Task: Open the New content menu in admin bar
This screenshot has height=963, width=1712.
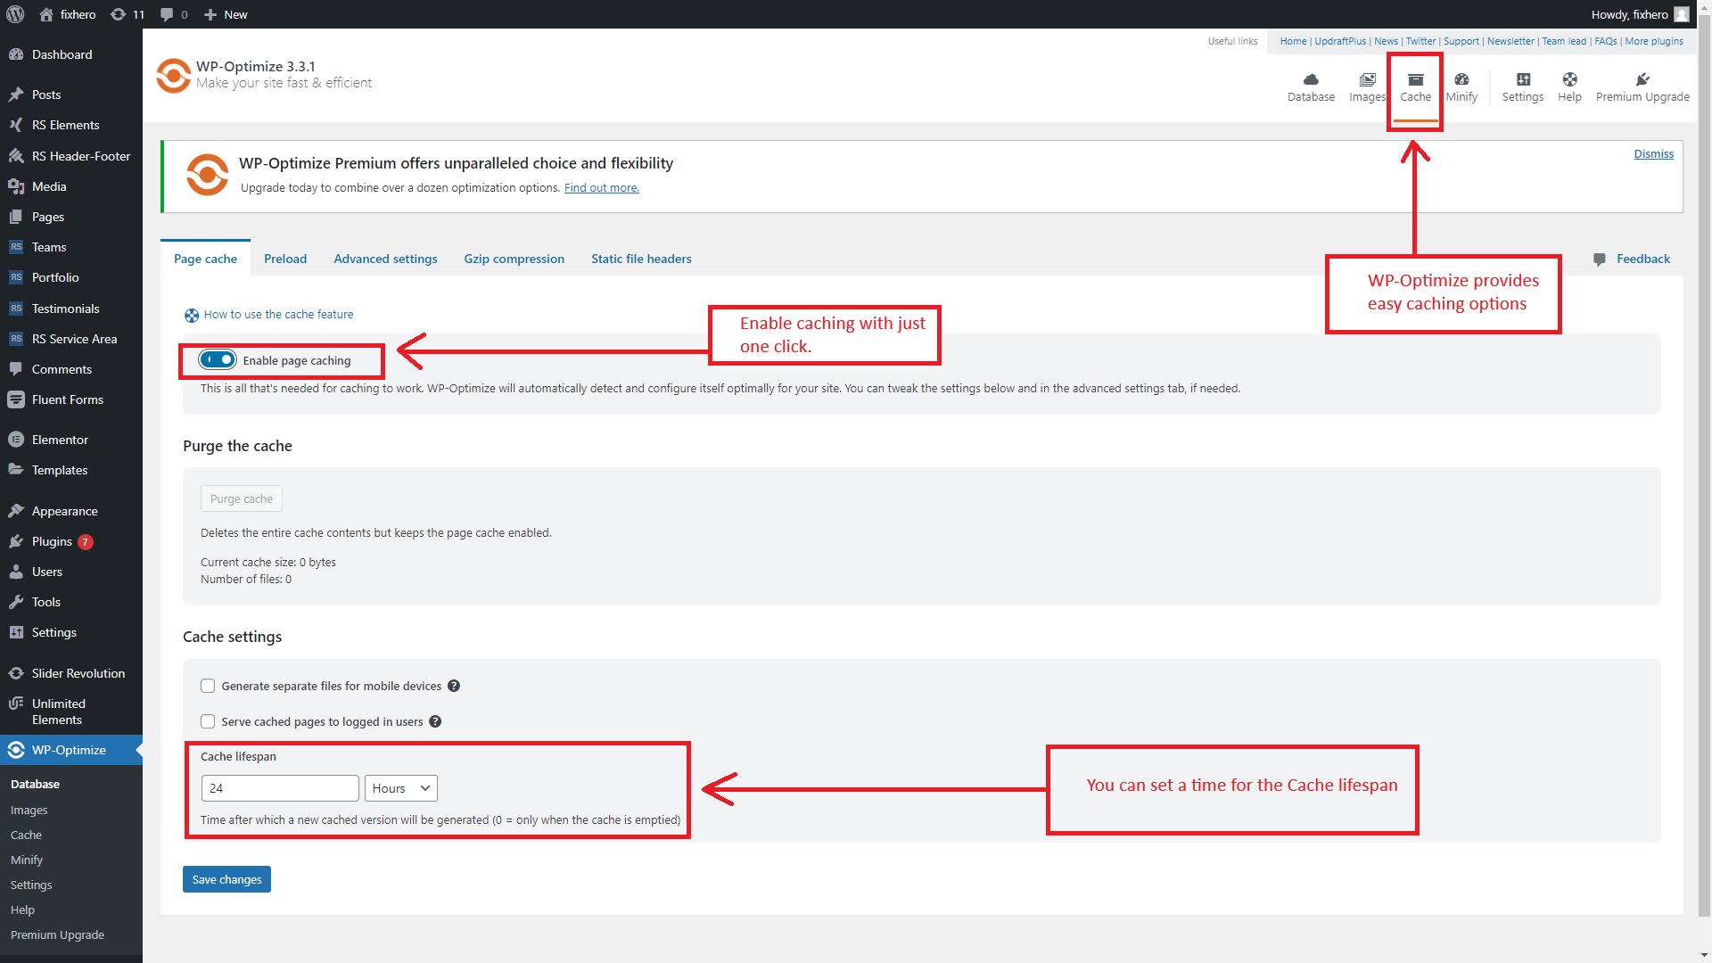Action: coord(226,14)
